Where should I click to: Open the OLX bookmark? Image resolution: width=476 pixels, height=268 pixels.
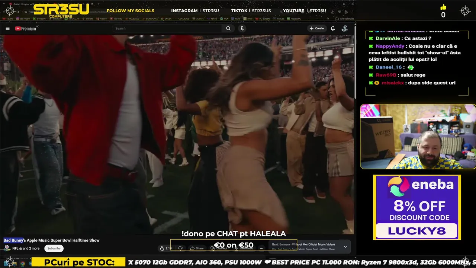click(224, 18)
